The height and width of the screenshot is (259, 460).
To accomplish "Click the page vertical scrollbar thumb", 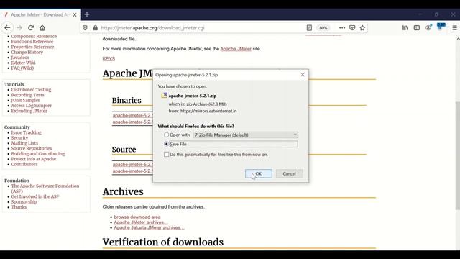I will (x=458, y=155).
